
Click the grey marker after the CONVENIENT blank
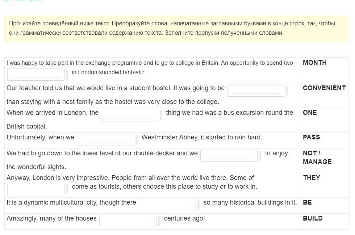point(287,91)
